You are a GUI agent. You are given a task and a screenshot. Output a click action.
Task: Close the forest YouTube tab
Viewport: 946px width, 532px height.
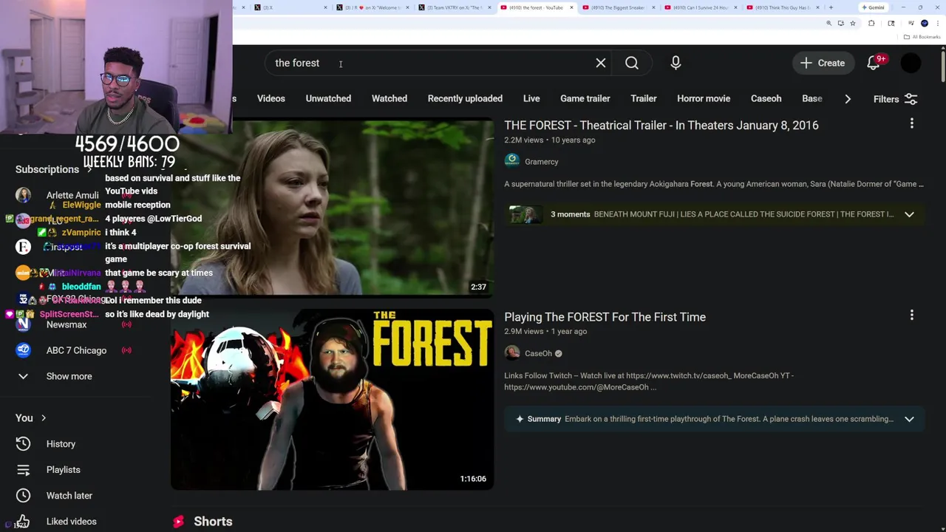(x=571, y=7)
